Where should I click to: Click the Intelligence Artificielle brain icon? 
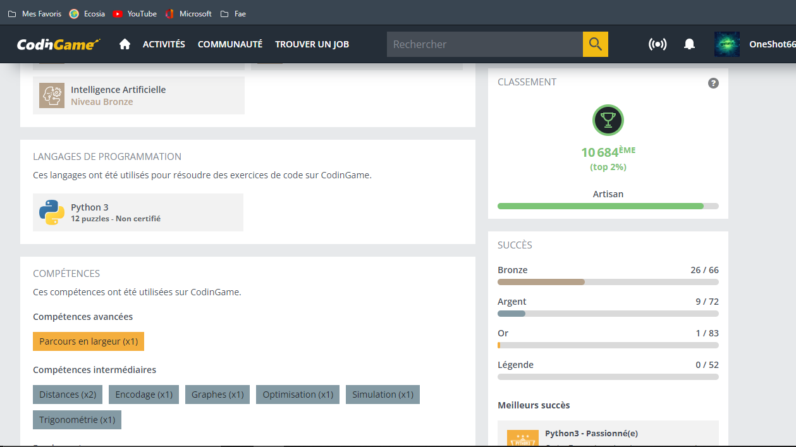tap(52, 95)
